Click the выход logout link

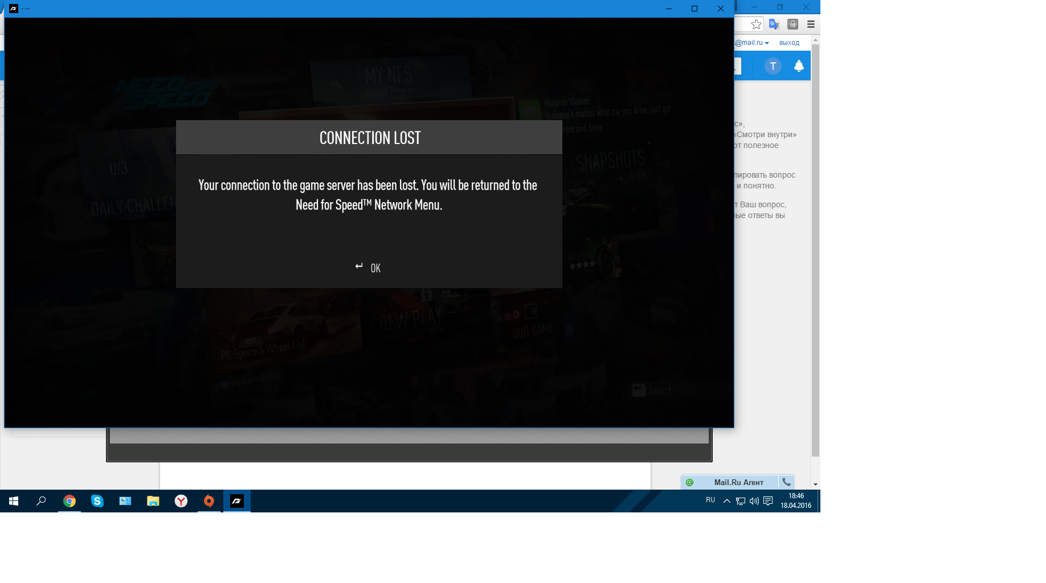pos(789,43)
